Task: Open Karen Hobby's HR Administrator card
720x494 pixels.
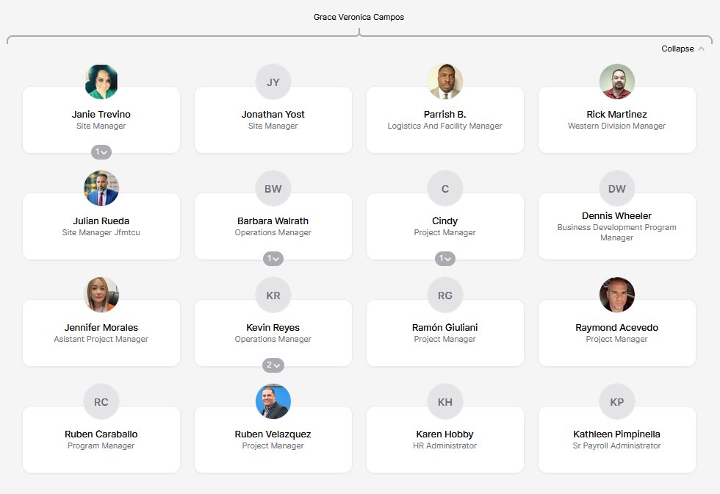Action: (445, 440)
